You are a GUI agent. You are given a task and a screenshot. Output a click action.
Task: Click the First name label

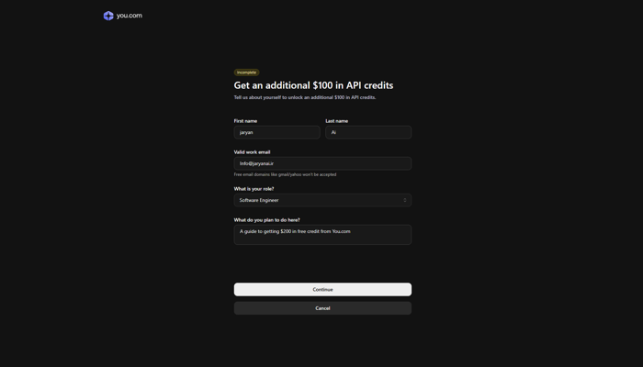click(x=245, y=121)
